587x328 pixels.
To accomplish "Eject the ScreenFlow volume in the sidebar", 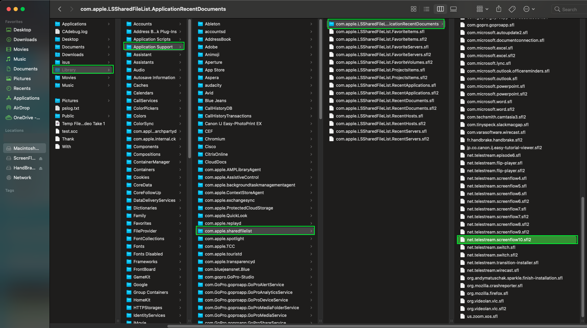I will point(41,158).
